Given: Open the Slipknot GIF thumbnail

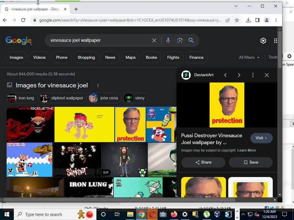Looking at the screenshot, I should point(77,160).
